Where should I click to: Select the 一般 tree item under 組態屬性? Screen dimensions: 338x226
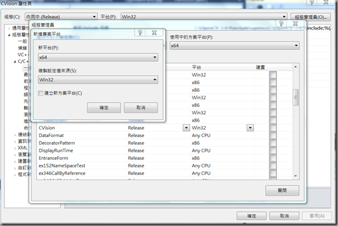pyautogui.click(x=22, y=41)
